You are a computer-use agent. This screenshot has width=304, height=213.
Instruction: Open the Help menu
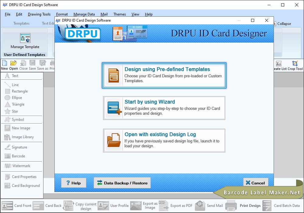[x=149, y=14]
